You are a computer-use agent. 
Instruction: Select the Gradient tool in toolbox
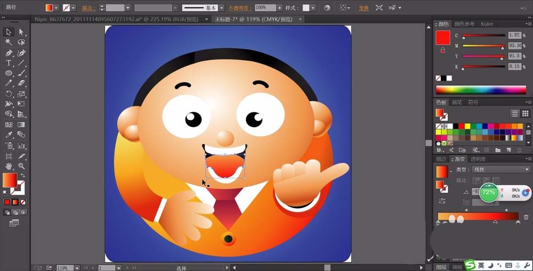[21, 125]
